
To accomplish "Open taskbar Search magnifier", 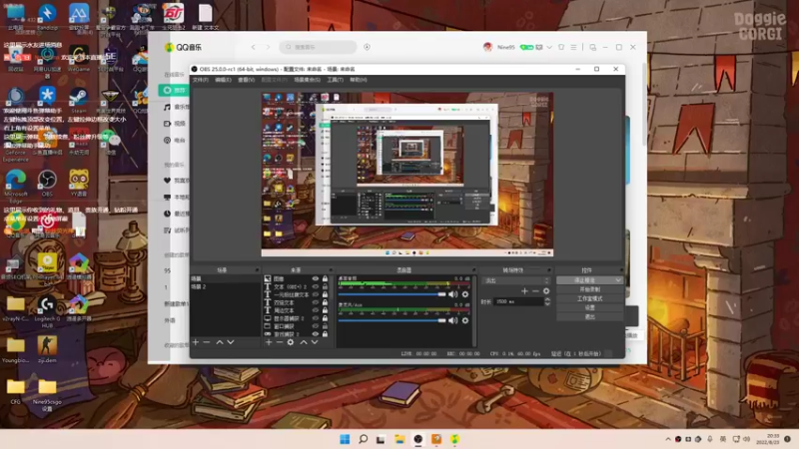I will click(363, 439).
